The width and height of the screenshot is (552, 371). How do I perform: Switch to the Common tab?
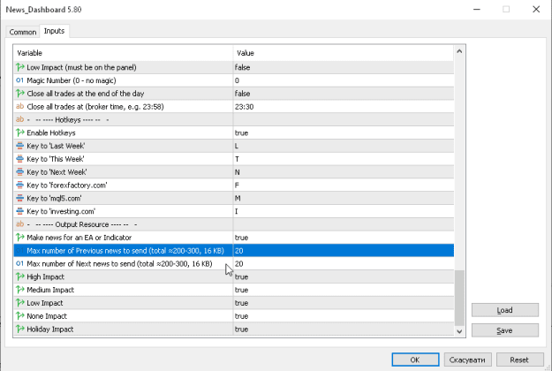click(x=23, y=32)
